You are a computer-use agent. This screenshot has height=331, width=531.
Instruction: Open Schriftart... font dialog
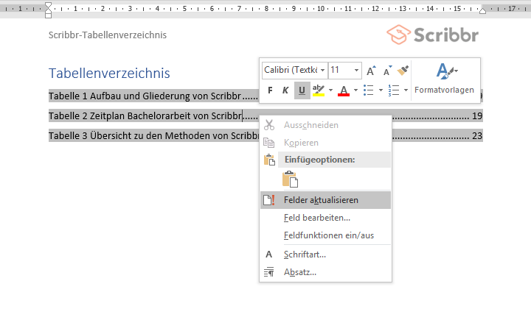325,255
